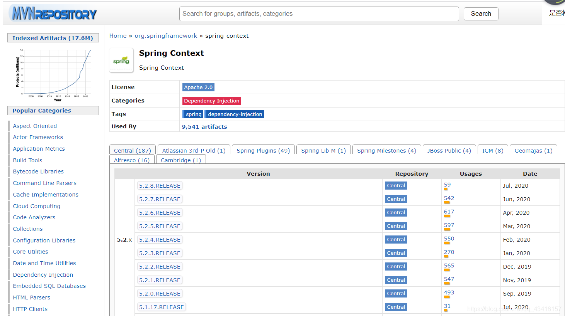Switch to Cambridge (1) tab
This screenshot has height=316, width=565.
(x=181, y=160)
